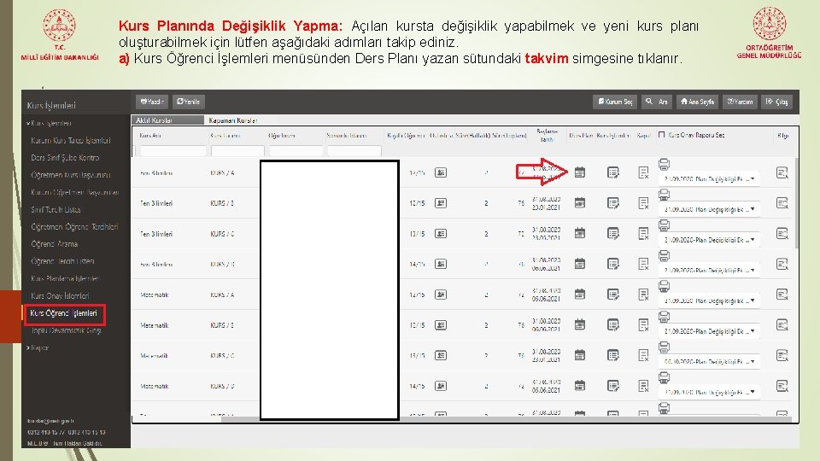Open Toplu Devamsızlık Girişi menu item
The height and width of the screenshot is (461, 820).
point(66,330)
